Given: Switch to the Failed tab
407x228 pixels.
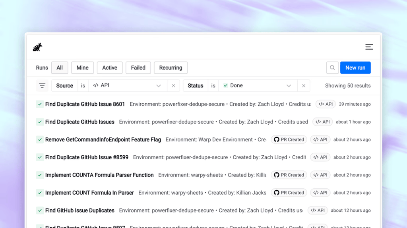Looking at the screenshot, I should (138, 68).
